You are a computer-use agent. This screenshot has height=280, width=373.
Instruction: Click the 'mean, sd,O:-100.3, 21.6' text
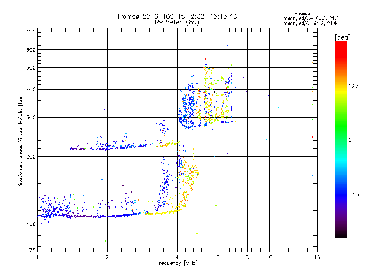tap(311, 18)
